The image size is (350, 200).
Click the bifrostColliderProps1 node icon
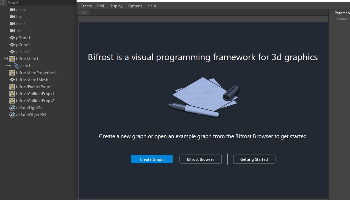tap(12, 94)
